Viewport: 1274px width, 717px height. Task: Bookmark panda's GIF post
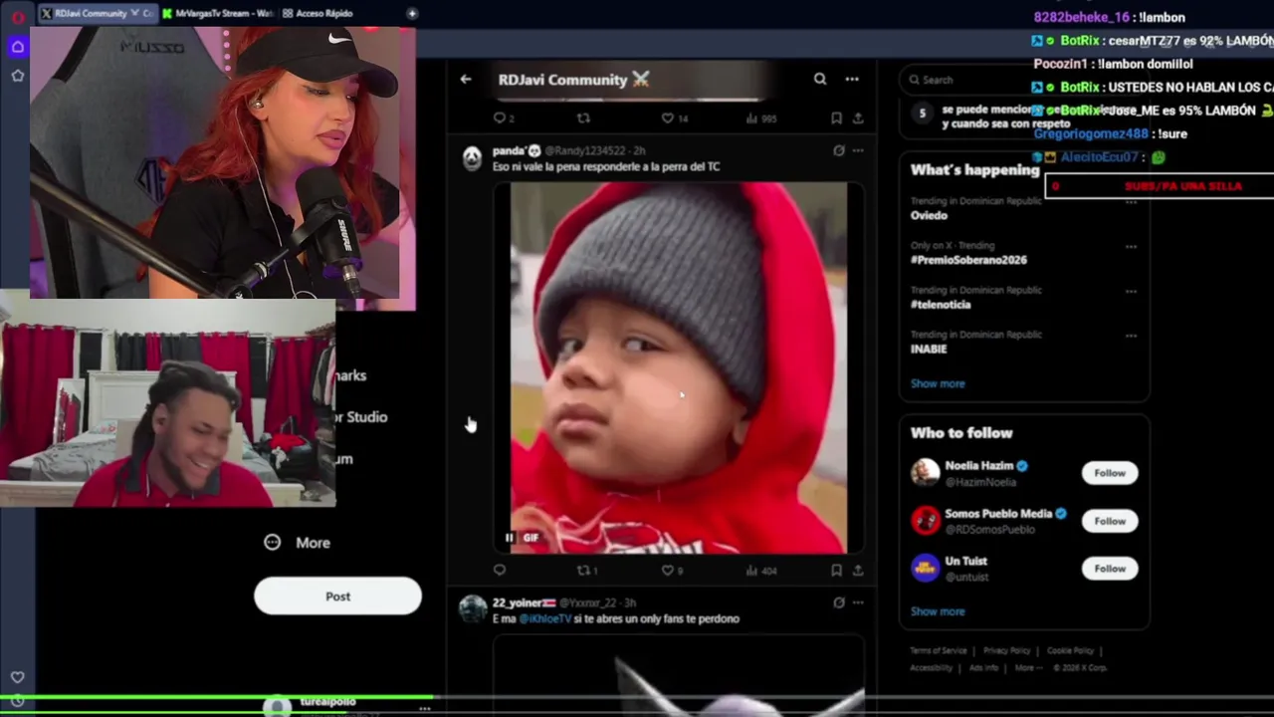pyautogui.click(x=836, y=571)
